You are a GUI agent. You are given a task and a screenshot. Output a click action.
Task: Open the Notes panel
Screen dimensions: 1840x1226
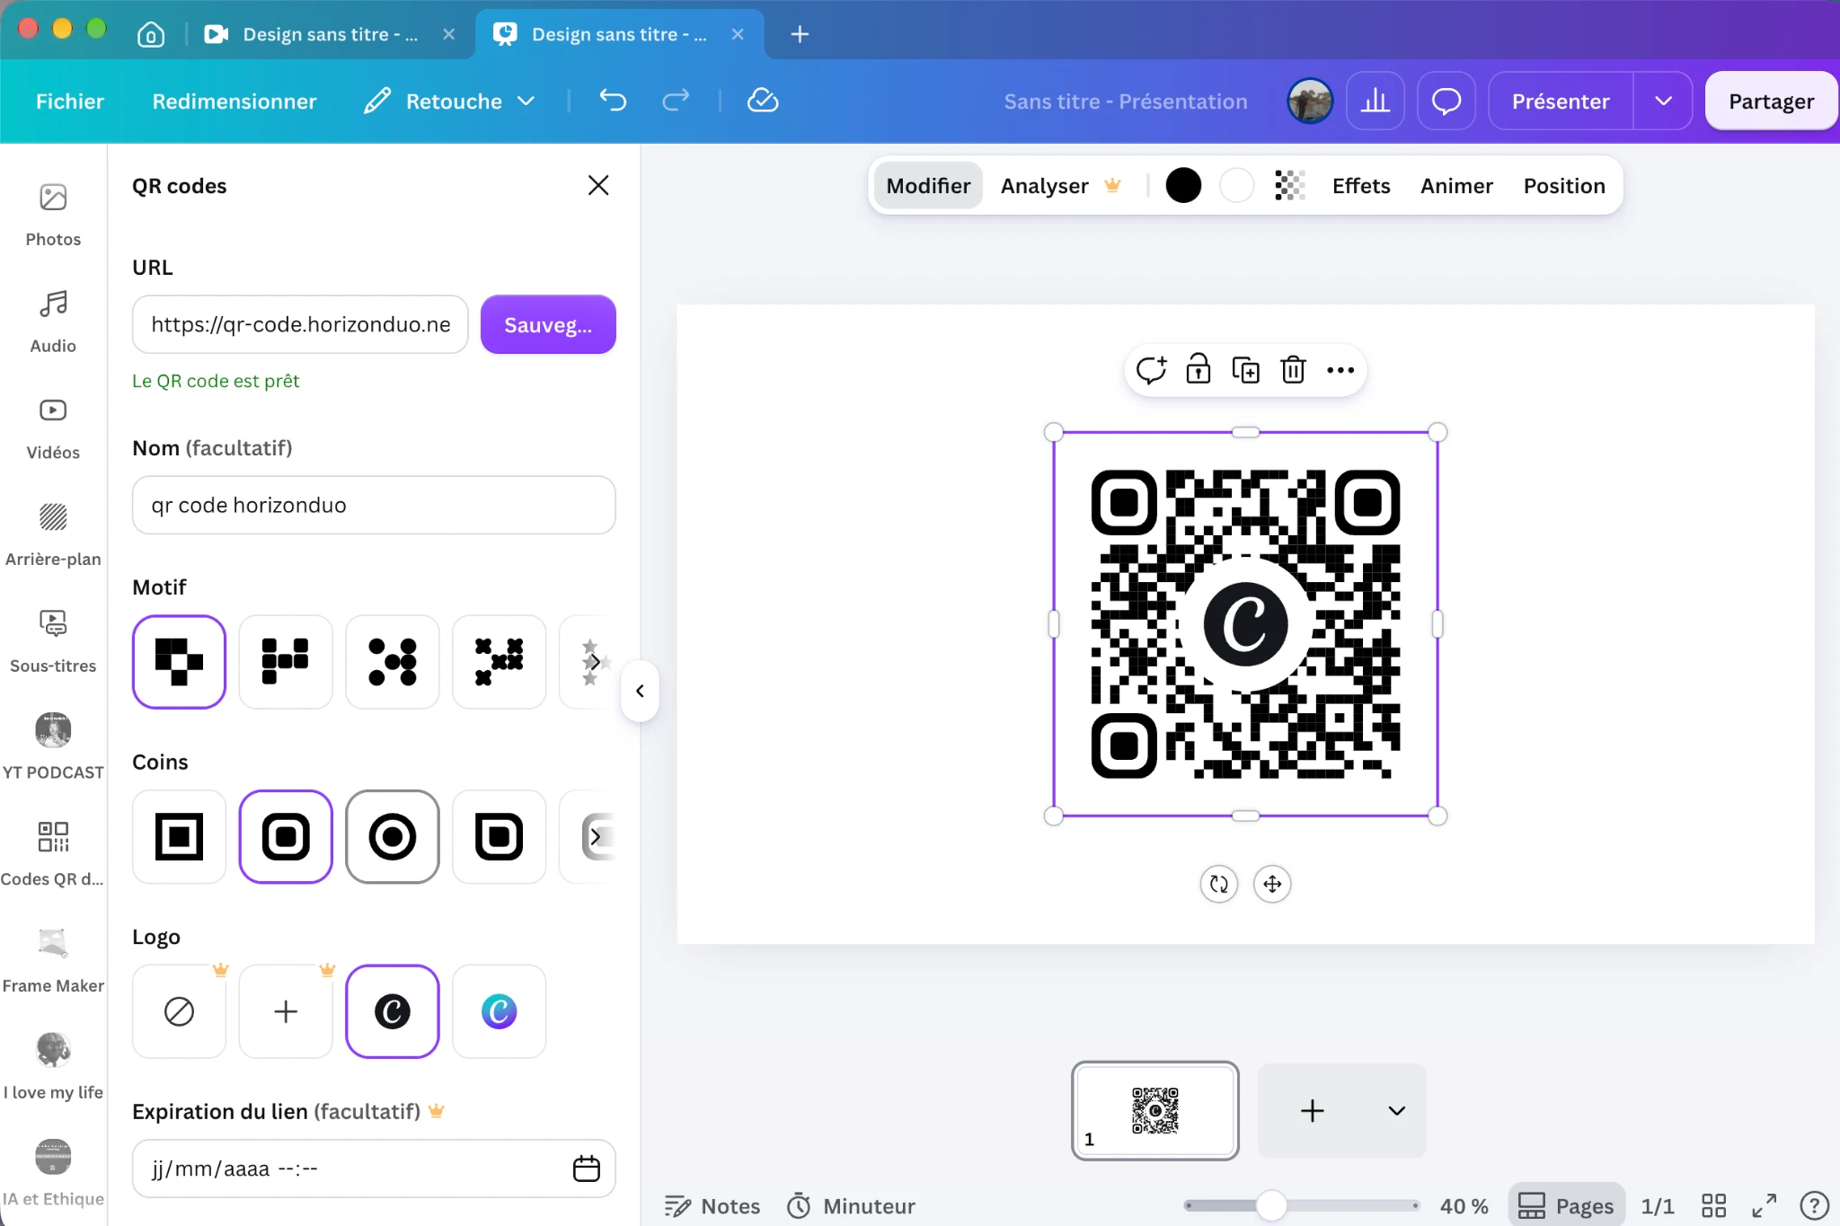click(712, 1205)
